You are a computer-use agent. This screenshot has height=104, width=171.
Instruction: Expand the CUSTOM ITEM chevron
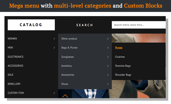(54, 93)
